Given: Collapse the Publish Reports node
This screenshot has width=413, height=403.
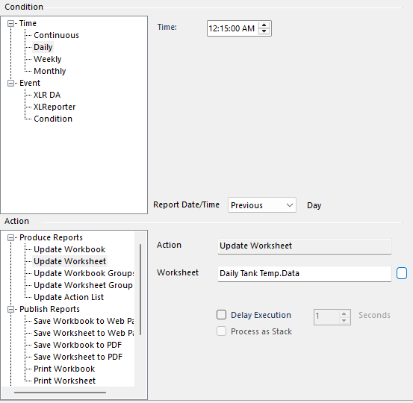Looking at the screenshot, I should [10, 309].
